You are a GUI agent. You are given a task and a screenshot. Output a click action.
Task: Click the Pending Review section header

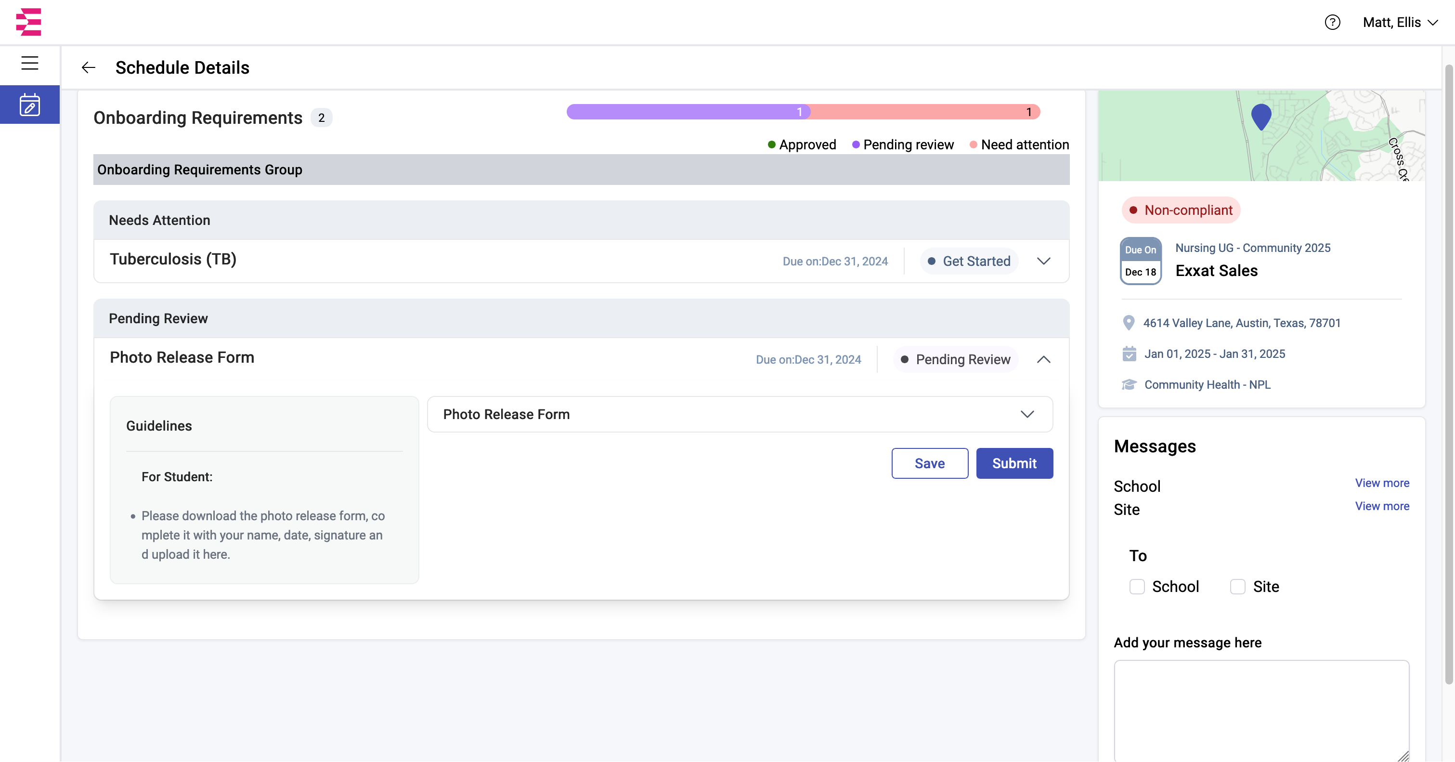pos(581,318)
